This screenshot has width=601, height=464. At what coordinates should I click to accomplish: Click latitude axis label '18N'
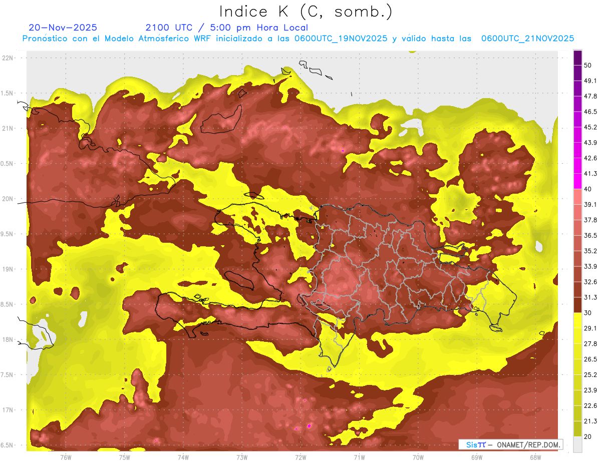(x=8, y=339)
